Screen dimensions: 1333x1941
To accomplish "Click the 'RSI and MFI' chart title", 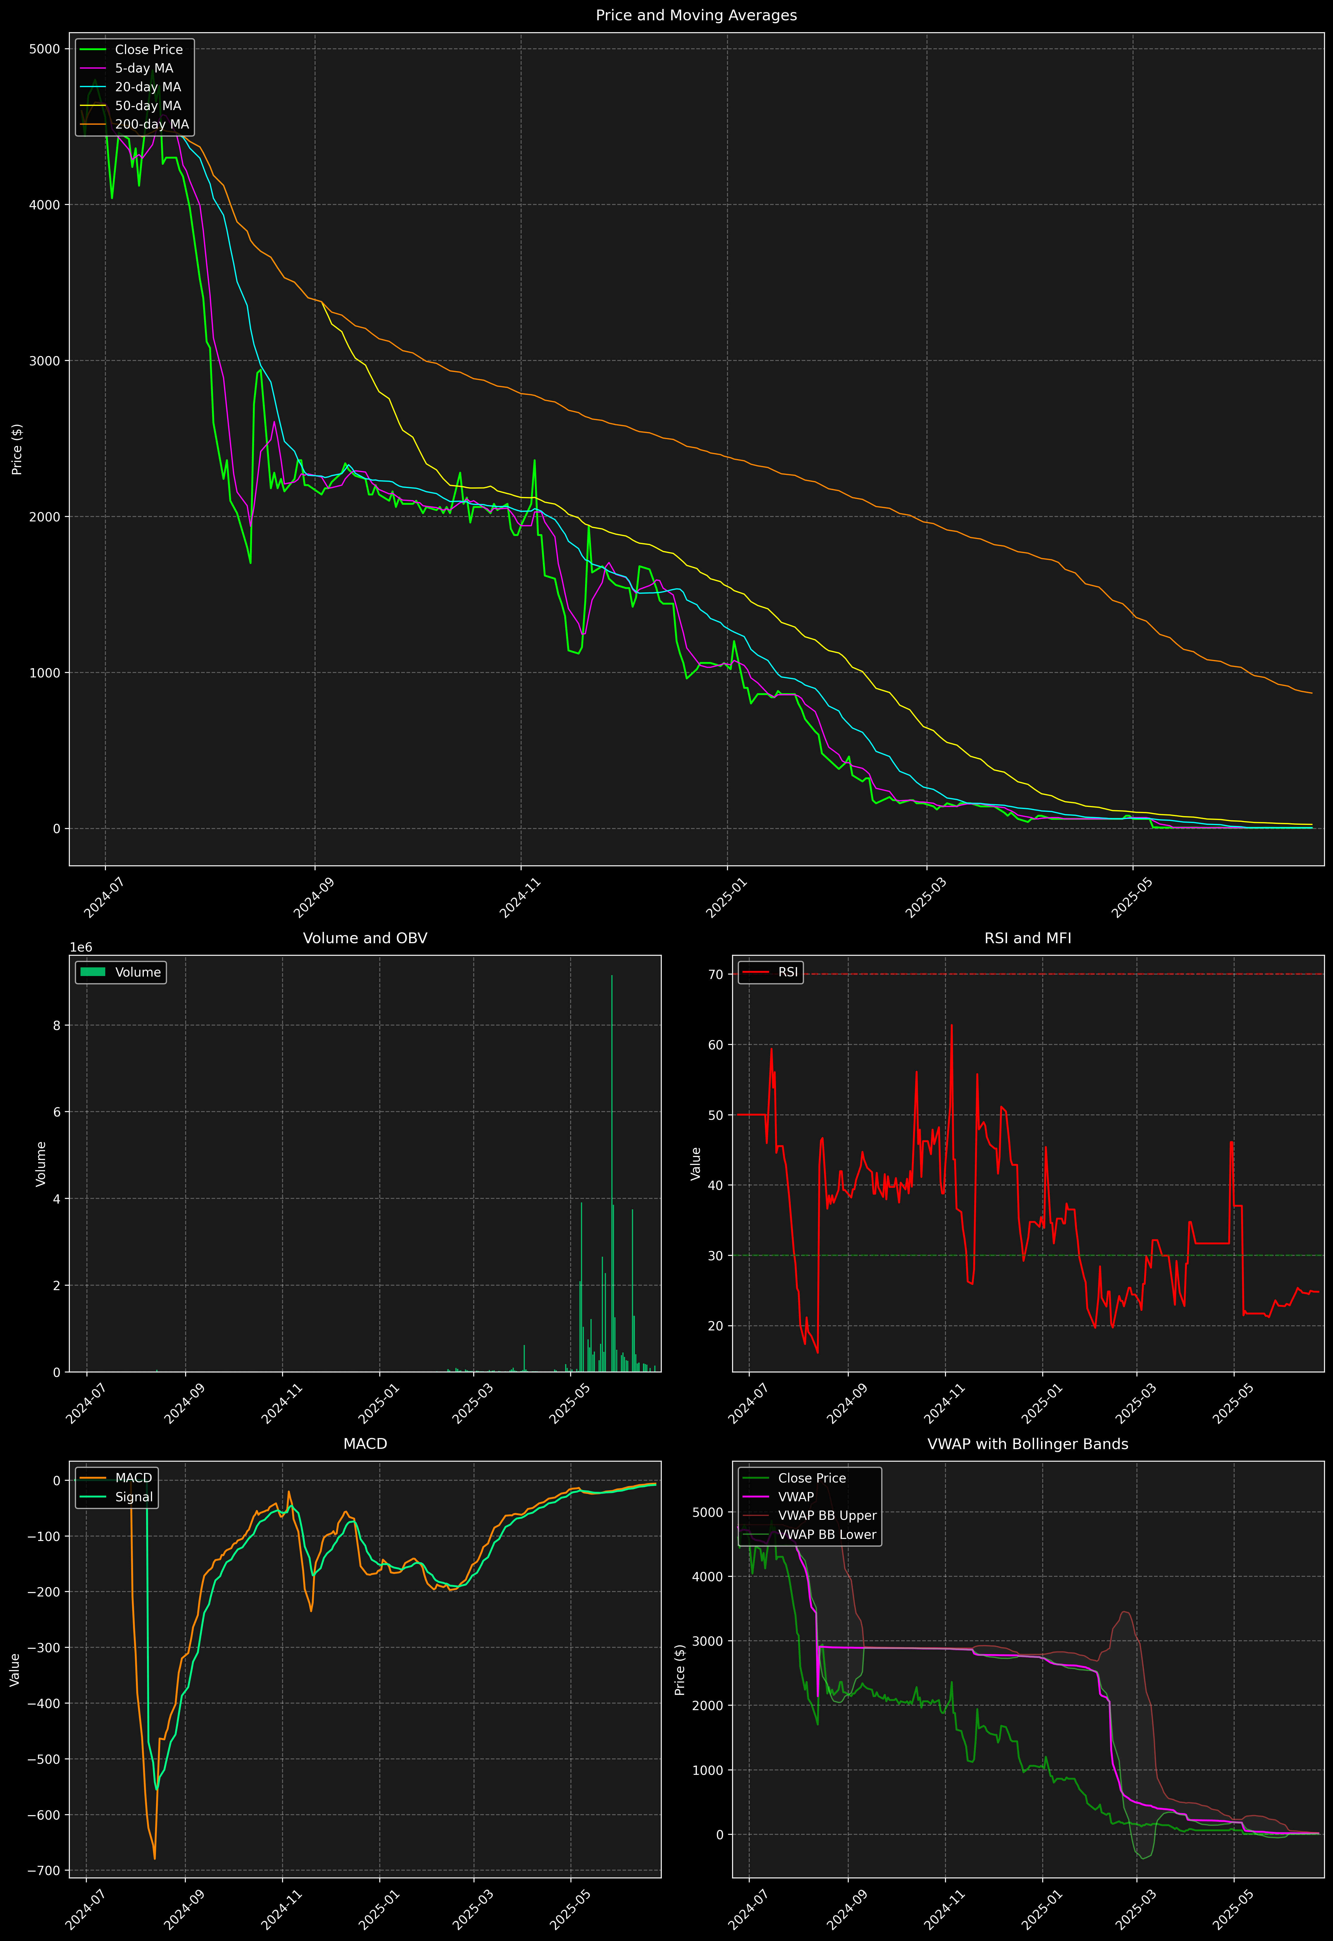I will pos(1027,938).
